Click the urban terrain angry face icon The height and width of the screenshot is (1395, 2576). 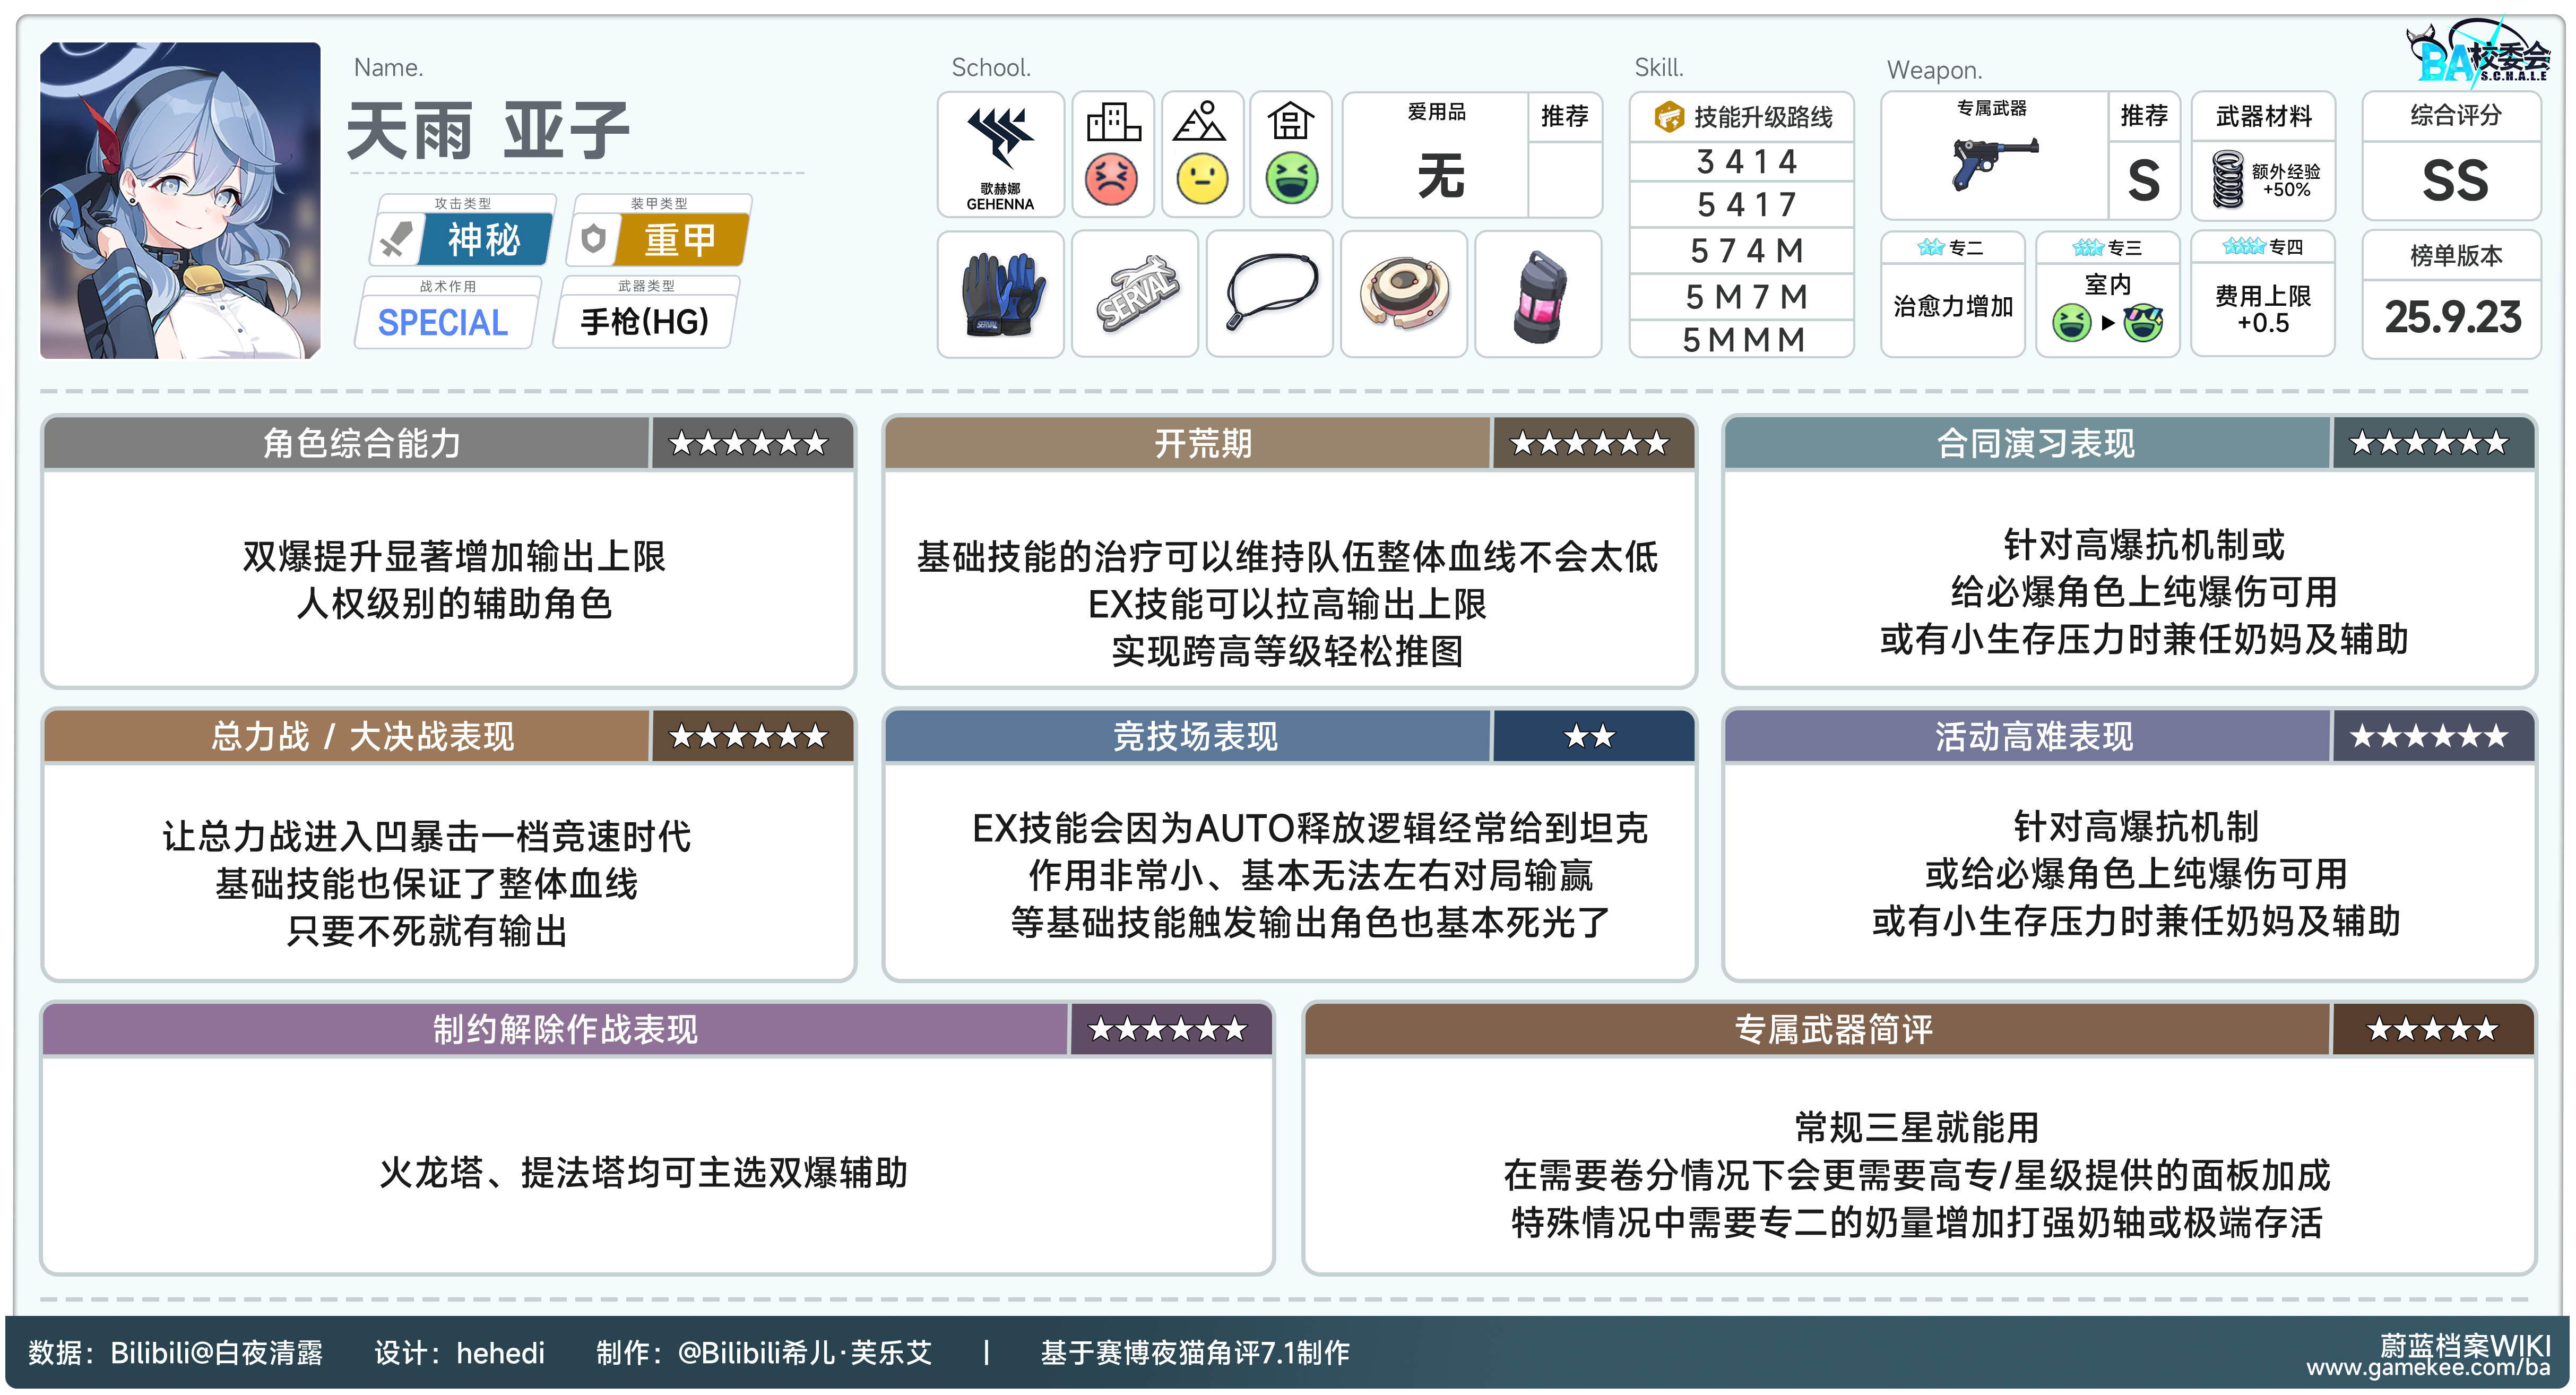1111,178
